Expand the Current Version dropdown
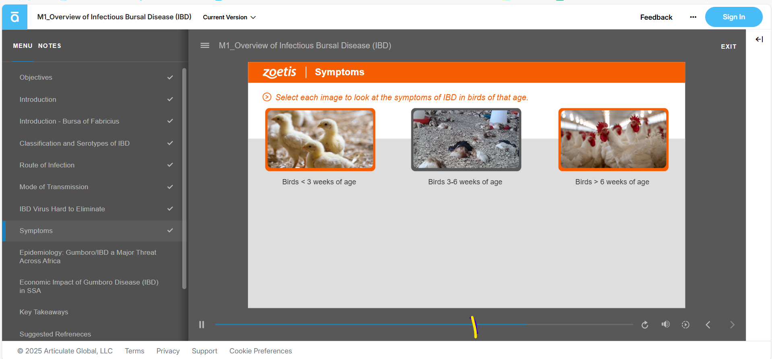 pyautogui.click(x=229, y=17)
